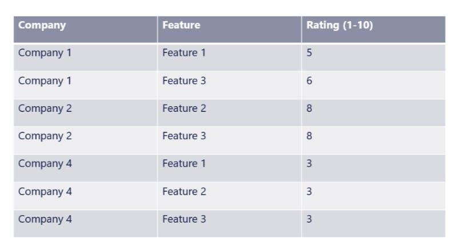464x250 pixels.
Task: Click the Company header cell
Action: tap(42, 26)
